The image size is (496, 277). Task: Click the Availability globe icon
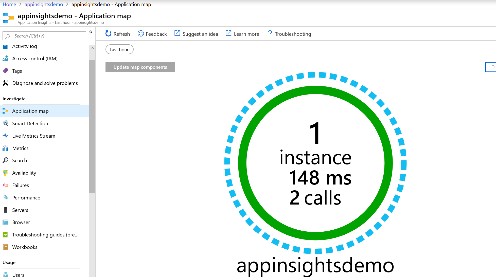coord(5,173)
